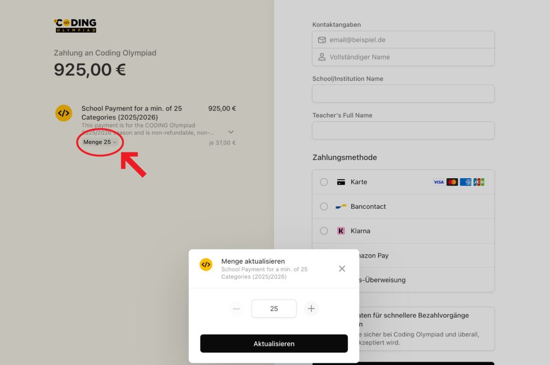The image size is (550, 365).
Task: Select the Bancontact radio button
Action: tap(324, 207)
